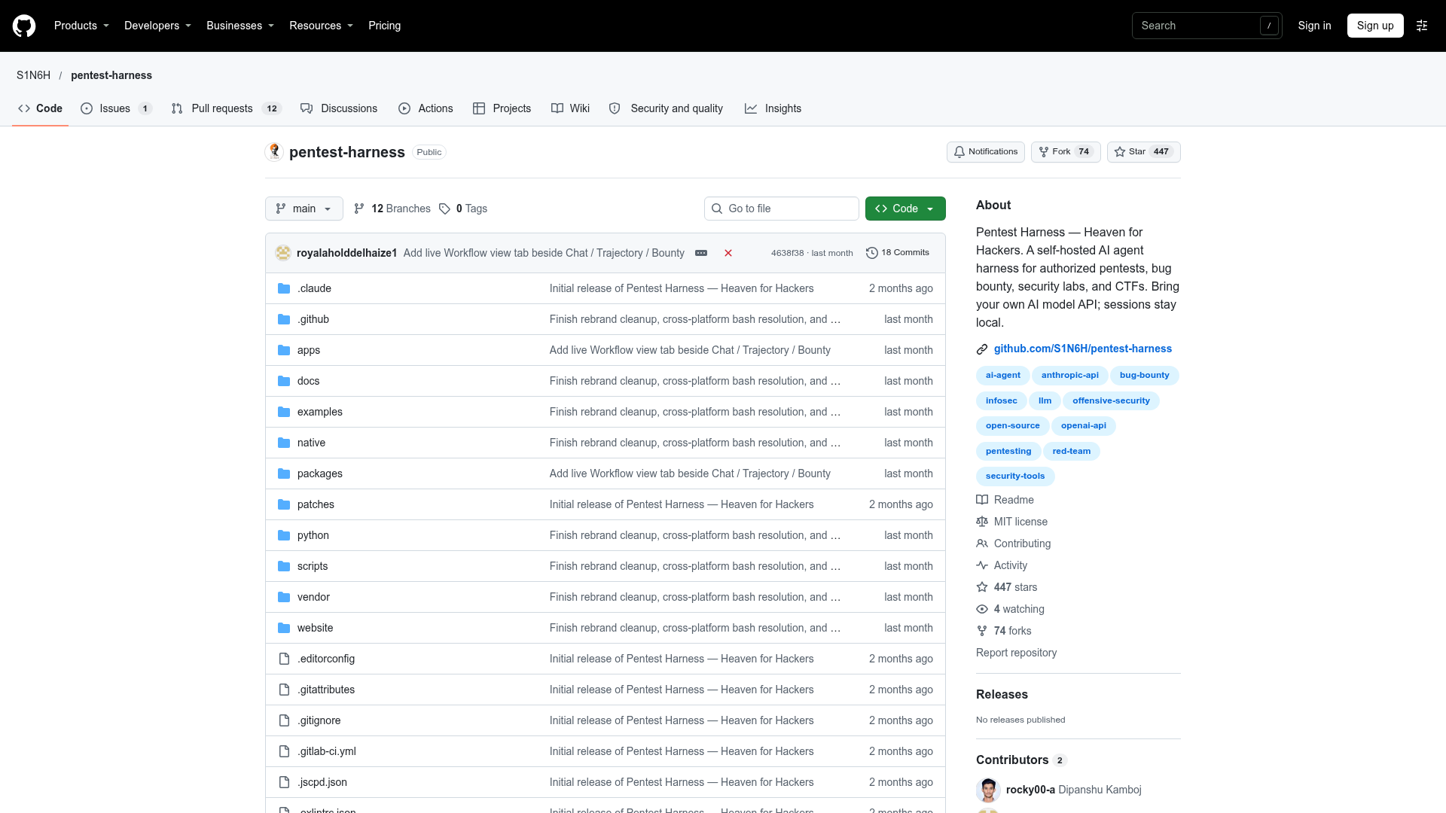1446x813 pixels.
Task: Switch to the Pull requests tab
Action: click(227, 108)
